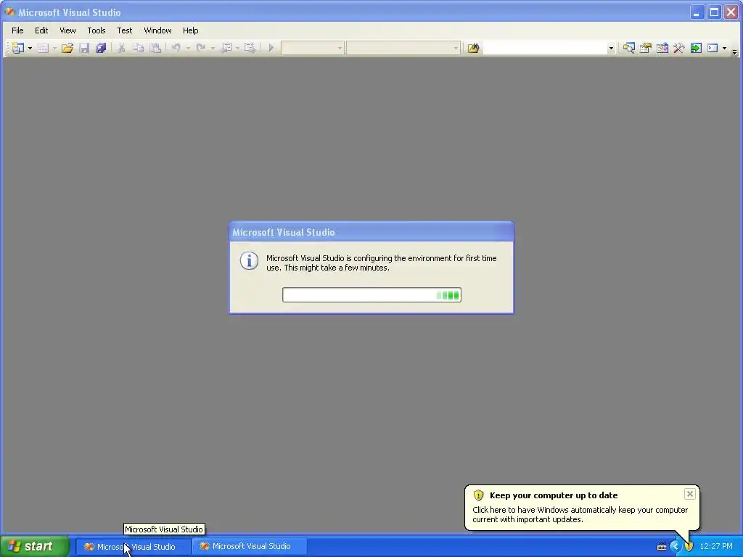Click the Open File folder icon

tap(67, 48)
